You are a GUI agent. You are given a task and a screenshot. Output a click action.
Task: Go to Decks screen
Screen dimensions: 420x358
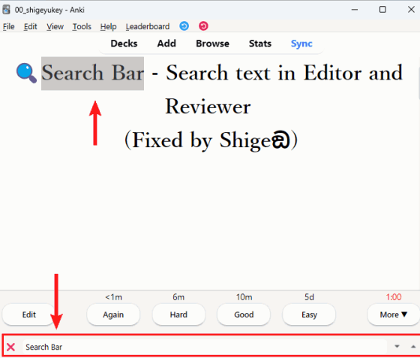tap(124, 44)
